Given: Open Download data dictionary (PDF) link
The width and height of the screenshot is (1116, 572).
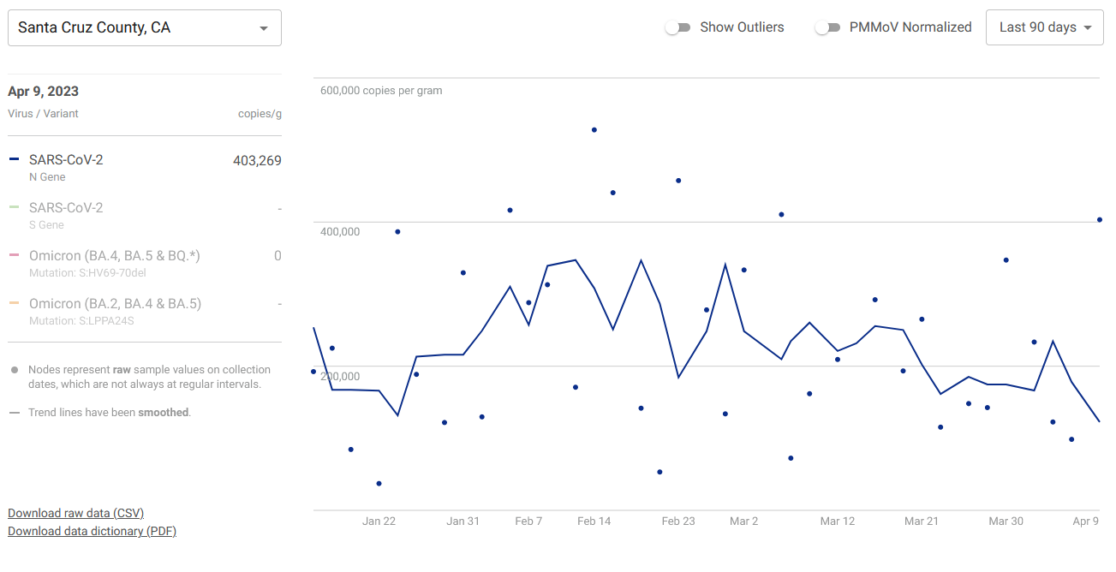Looking at the screenshot, I should (x=92, y=531).
